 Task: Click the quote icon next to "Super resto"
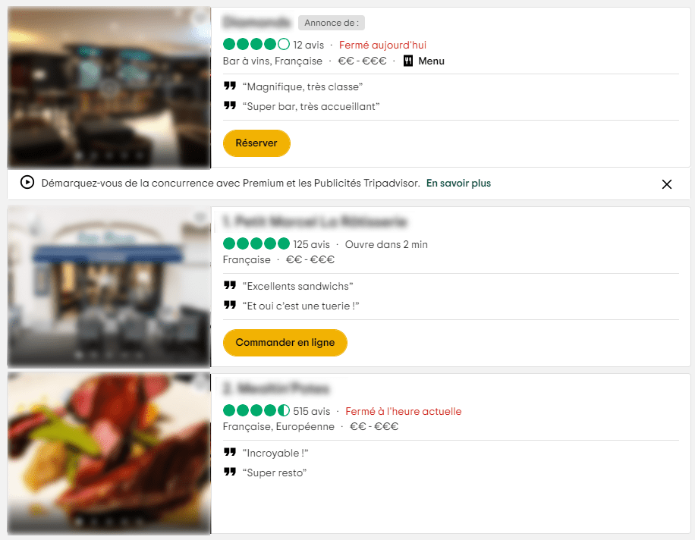[x=229, y=472]
